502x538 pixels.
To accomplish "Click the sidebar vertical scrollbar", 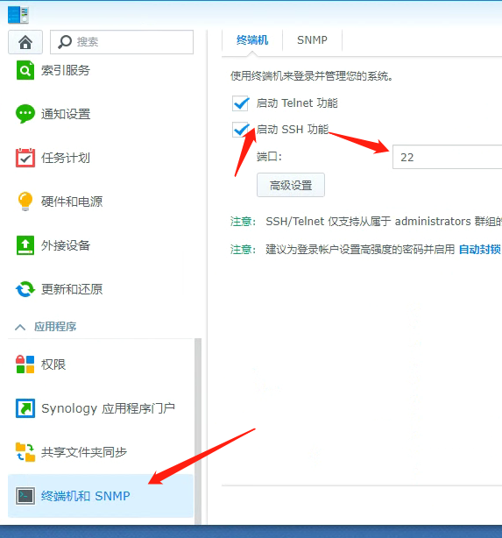I will [x=198, y=431].
